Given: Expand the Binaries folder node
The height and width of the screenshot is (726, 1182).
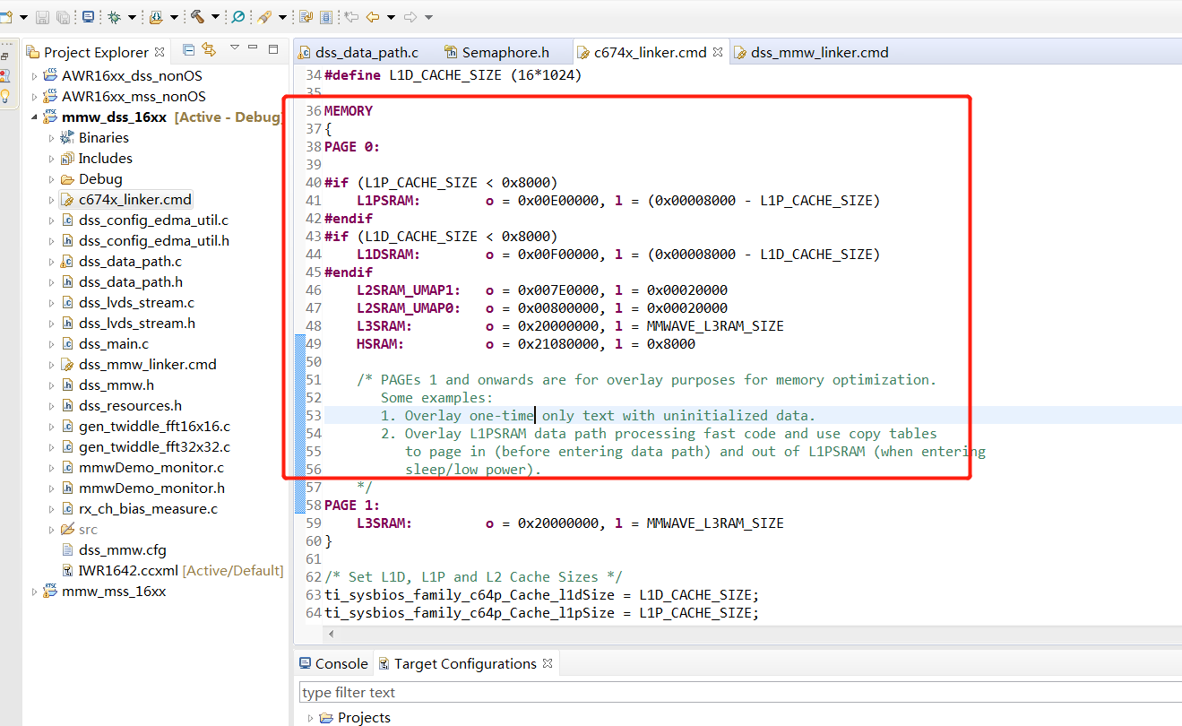Looking at the screenshot, I should pos(51,138).
